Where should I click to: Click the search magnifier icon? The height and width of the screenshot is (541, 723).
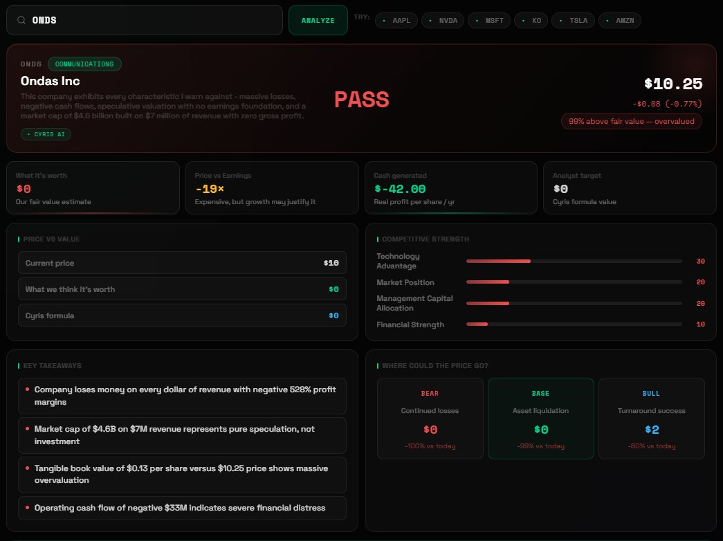point(21,20)
